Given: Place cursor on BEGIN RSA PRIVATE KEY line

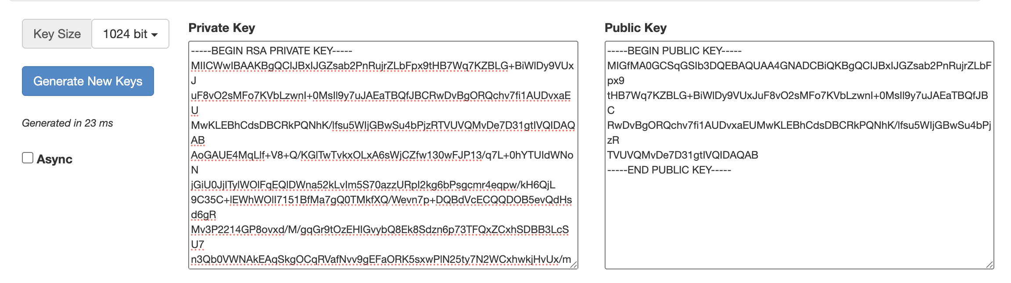Looking at the screenshot, I should [272, 51].
